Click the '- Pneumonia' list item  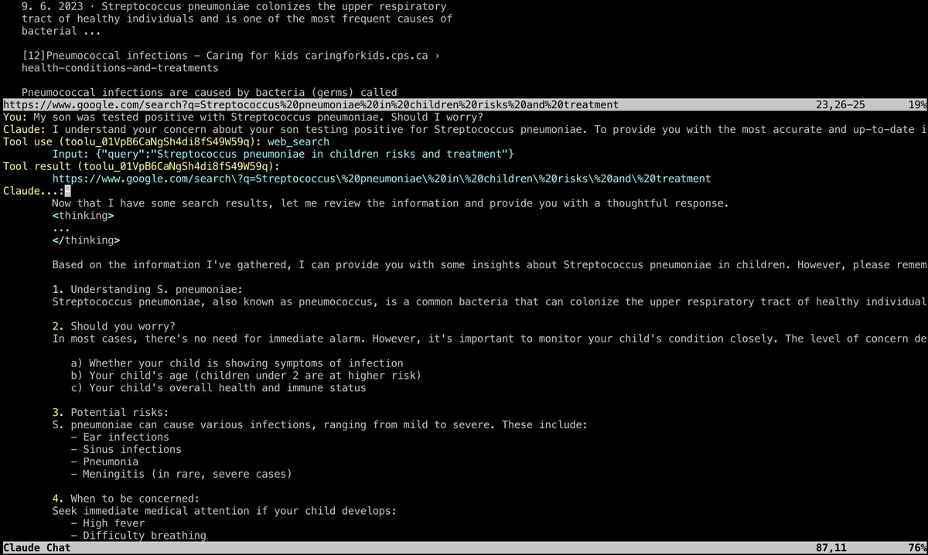click(x=104, y=462)
